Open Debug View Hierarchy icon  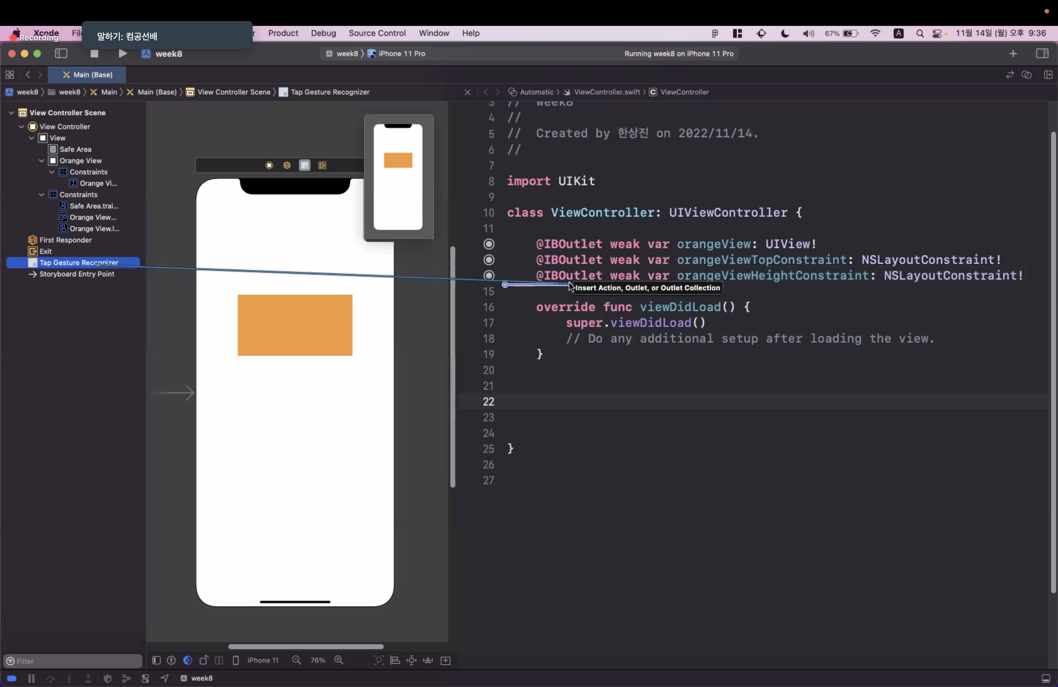tap(107, 679)
